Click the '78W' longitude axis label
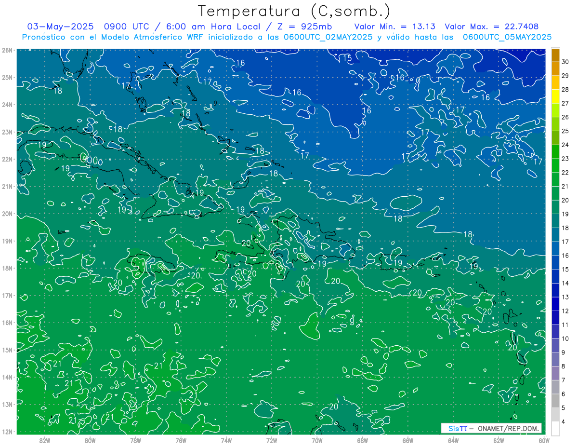578x447 pixels. point(135,440)
